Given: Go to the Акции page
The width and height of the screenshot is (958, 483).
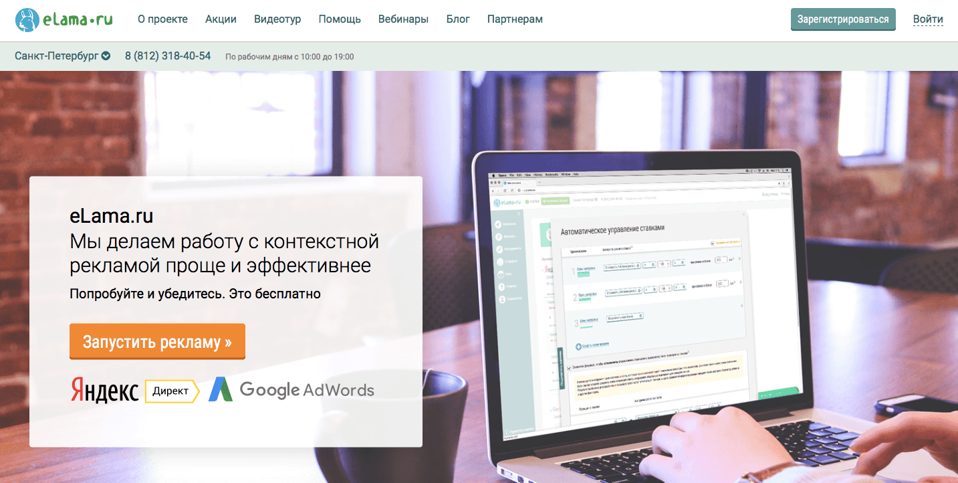Looking at the screenshot, I should 221,19.
